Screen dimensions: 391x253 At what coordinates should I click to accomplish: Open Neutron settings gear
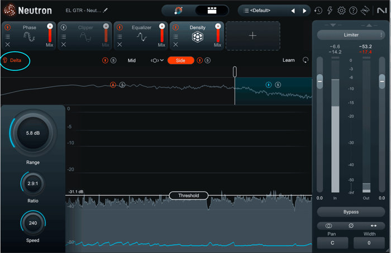(341, 11)
